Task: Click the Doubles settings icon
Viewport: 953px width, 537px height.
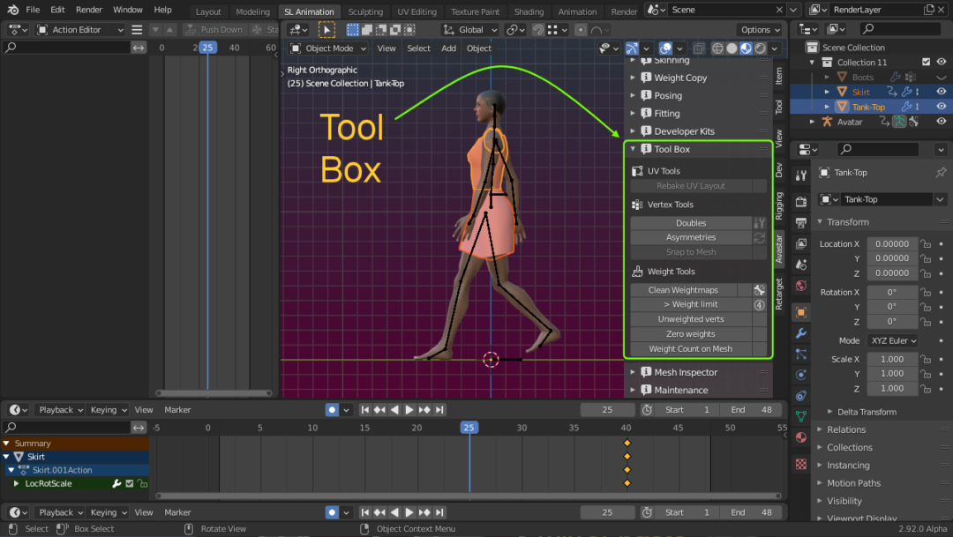Action: 759,223
